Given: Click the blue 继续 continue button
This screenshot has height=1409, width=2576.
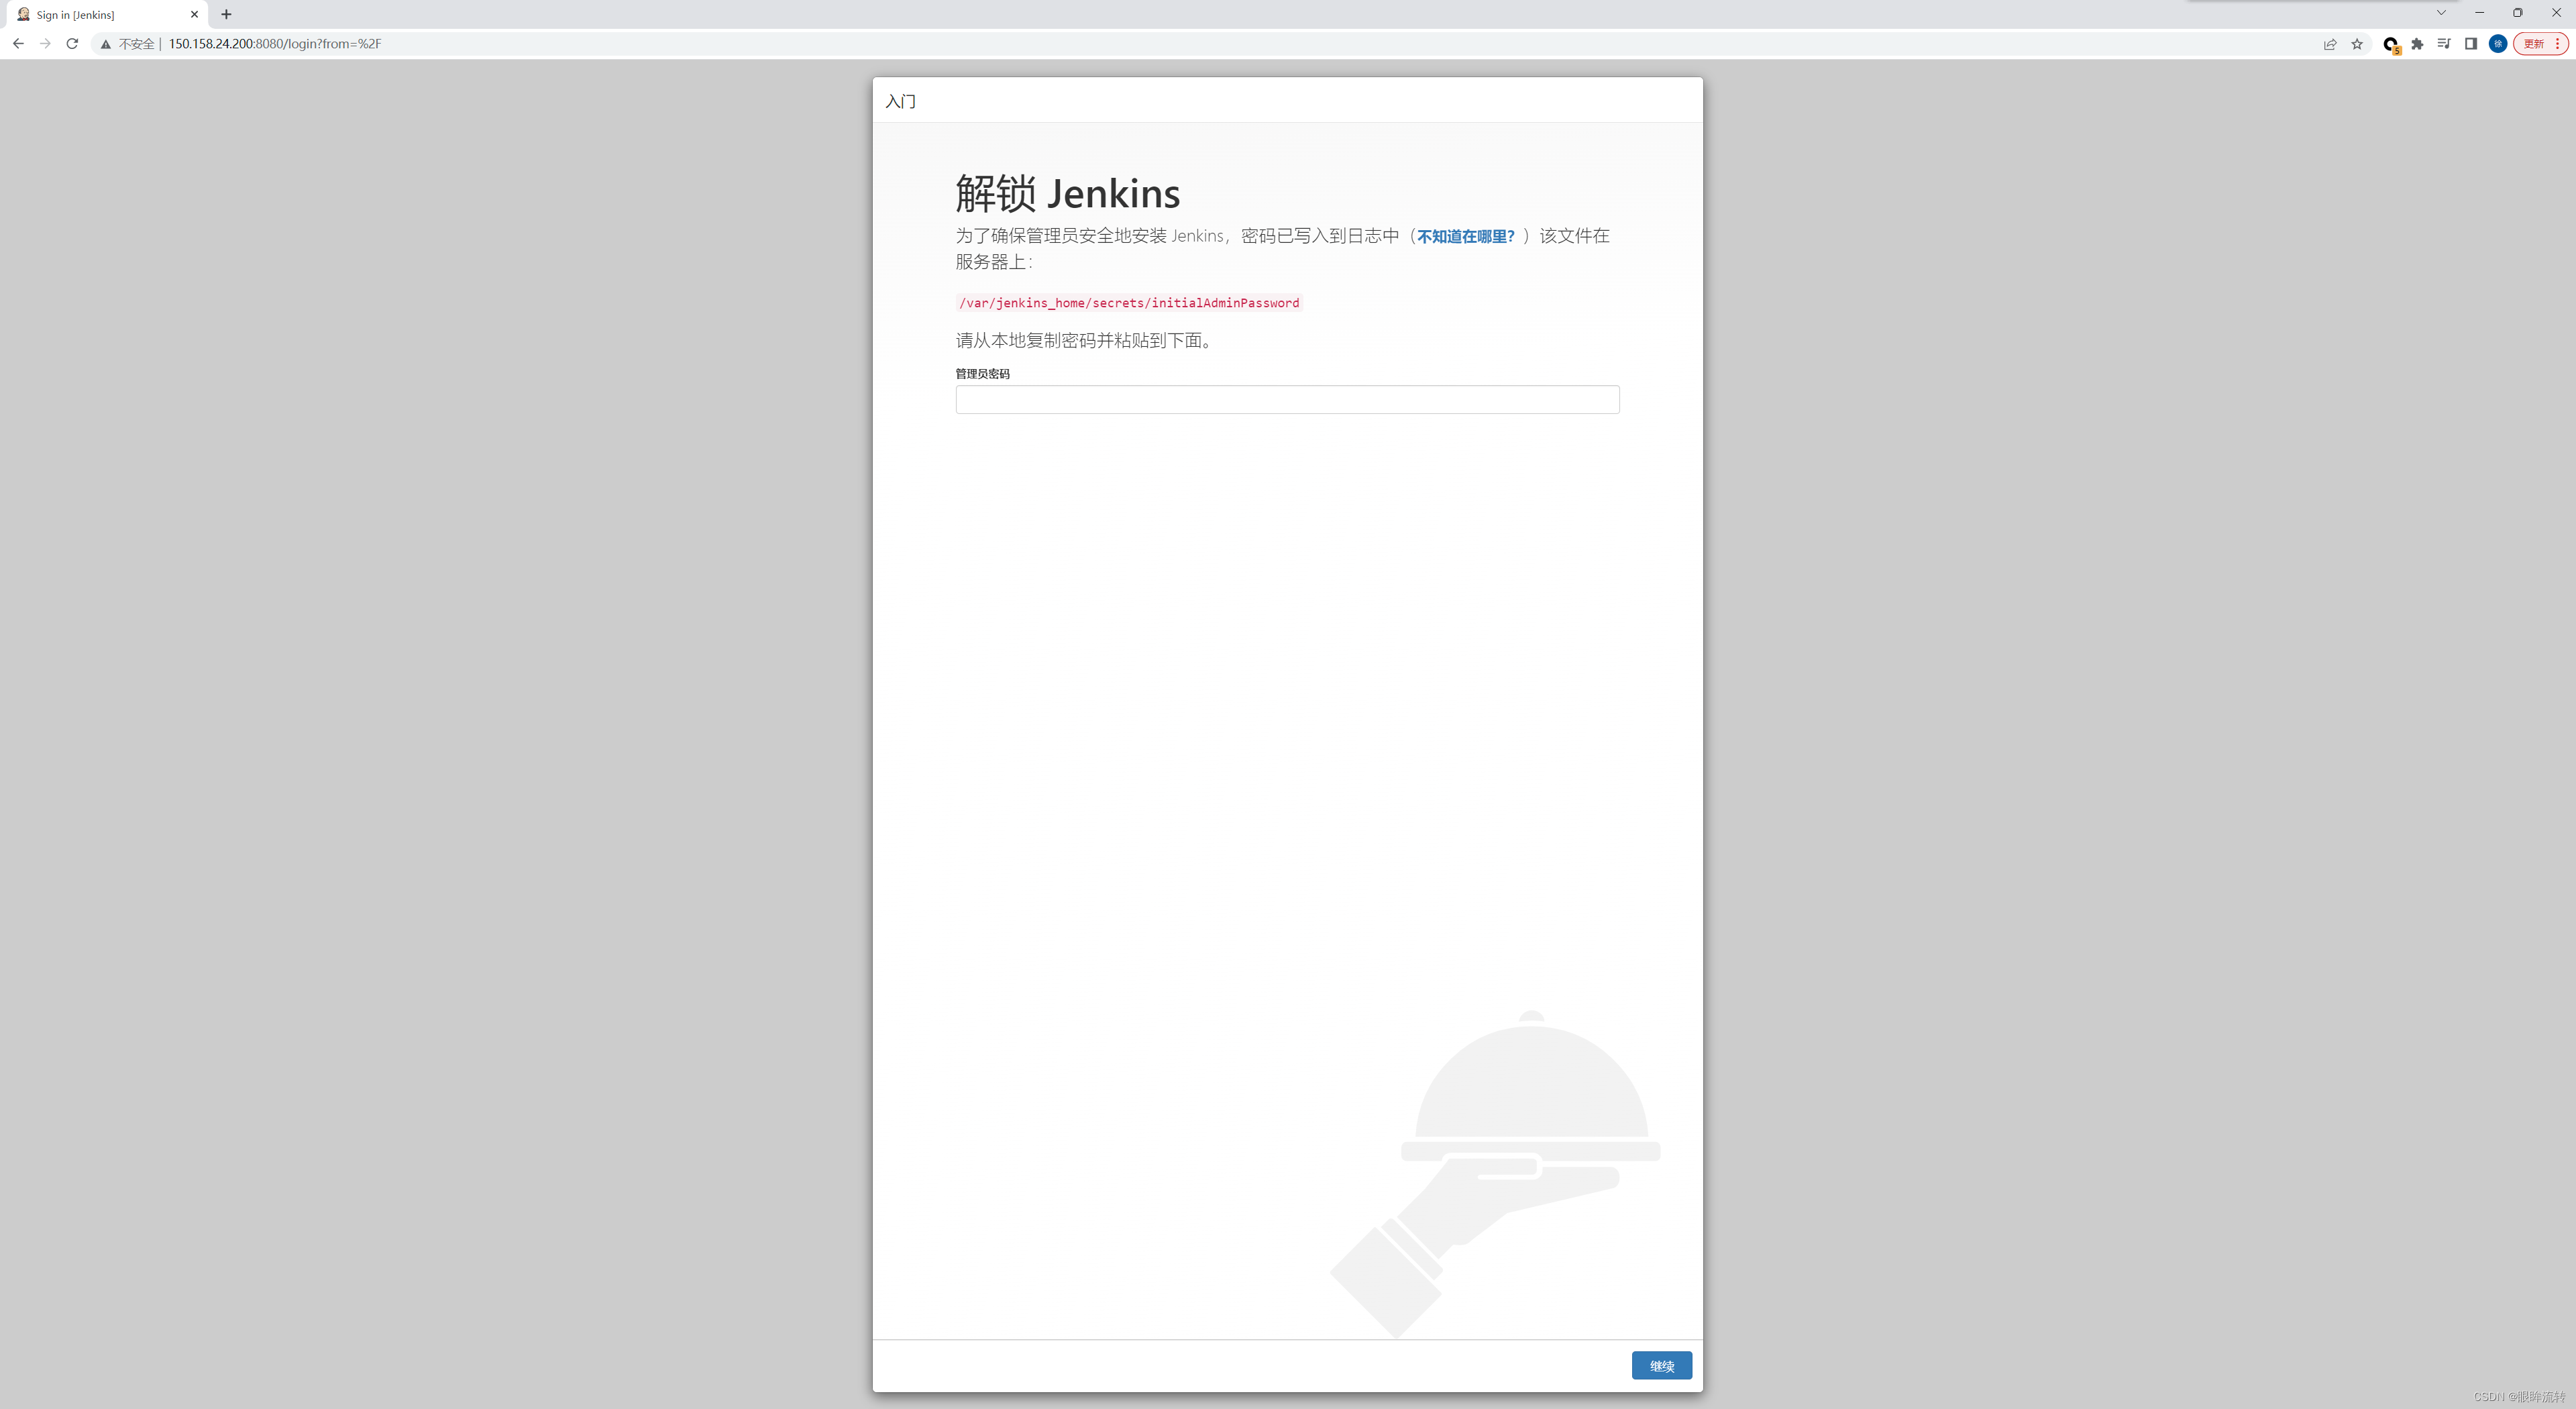Looking at the screenshot, I should (1662, 1366).
